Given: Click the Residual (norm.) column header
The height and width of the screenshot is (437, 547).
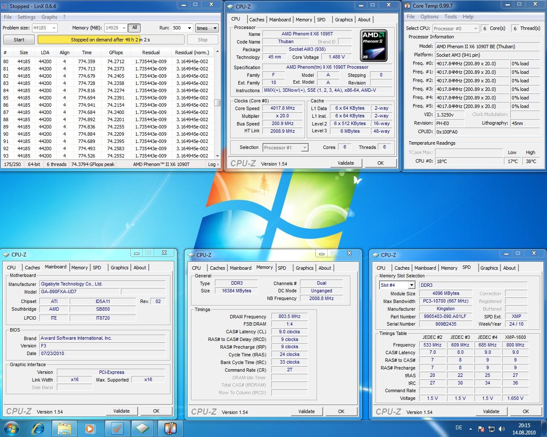Looking at the screenshot, I should [x=192, y=52].
